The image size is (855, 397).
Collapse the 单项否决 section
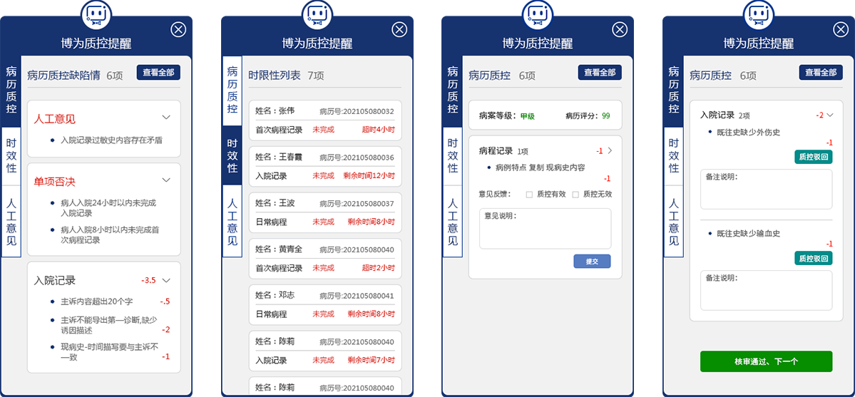pos(166,180)
